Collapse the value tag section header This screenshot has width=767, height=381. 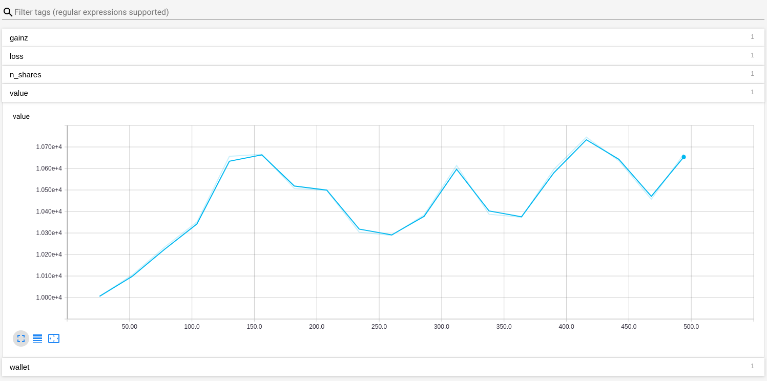click(383, 93)
